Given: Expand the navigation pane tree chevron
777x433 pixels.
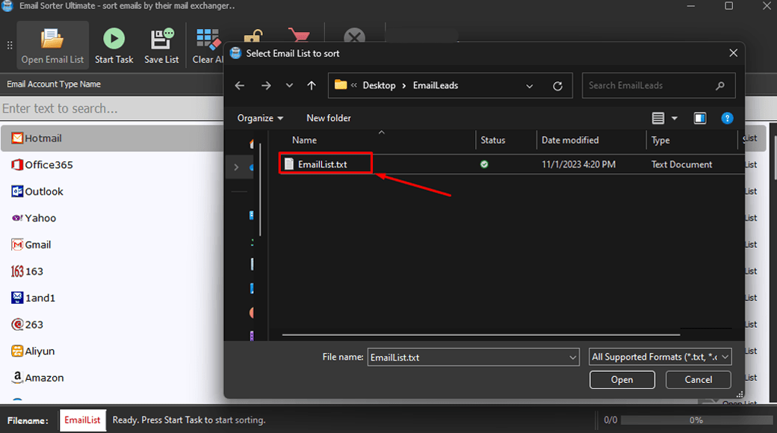Looking at the screenshot, I should click(236, 167).
